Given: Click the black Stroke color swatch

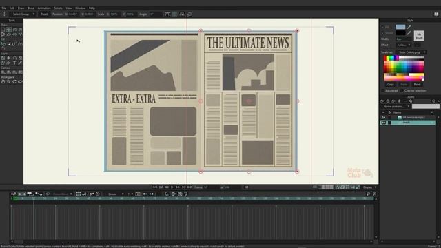Looking at the screenshot, I should point(400,33).
